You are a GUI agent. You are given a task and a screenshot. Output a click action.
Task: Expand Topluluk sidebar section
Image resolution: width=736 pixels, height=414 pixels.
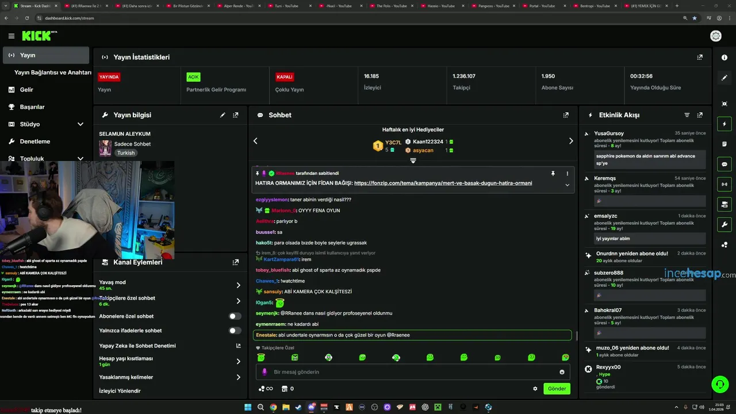(80, 159)
